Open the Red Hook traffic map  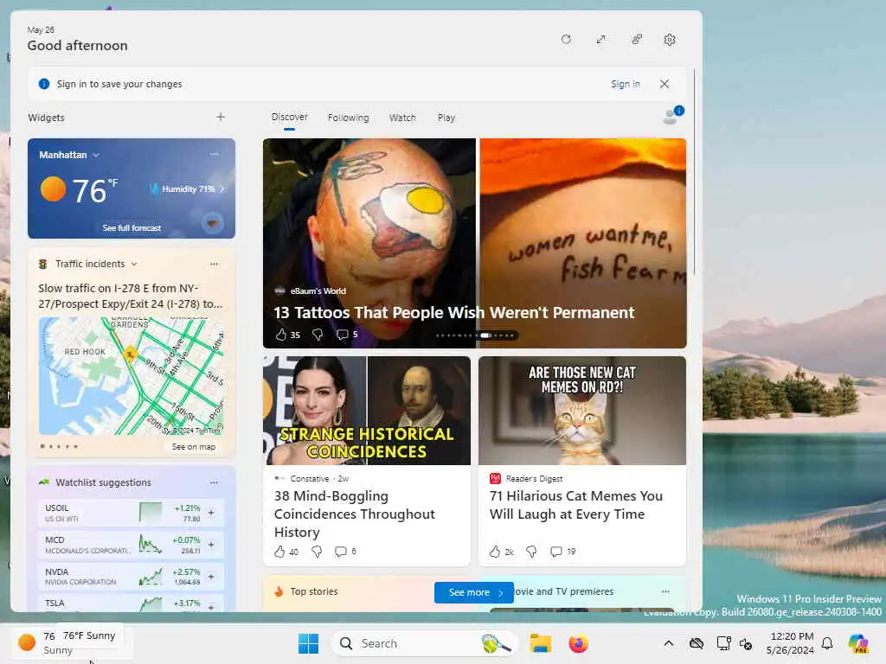(132, 376)
